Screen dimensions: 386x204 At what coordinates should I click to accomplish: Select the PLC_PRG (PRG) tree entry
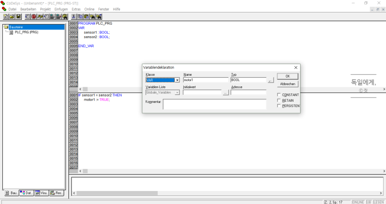click(27, 32)
